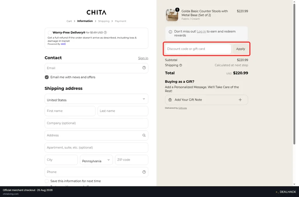Click the Email field help icon
Image resolution: width=299 pixels, height=197 pixels.
click(144, 68)
